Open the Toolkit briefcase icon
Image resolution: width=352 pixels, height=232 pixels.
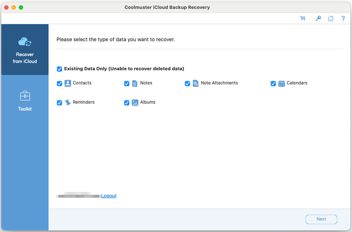(x=25, y=96)
